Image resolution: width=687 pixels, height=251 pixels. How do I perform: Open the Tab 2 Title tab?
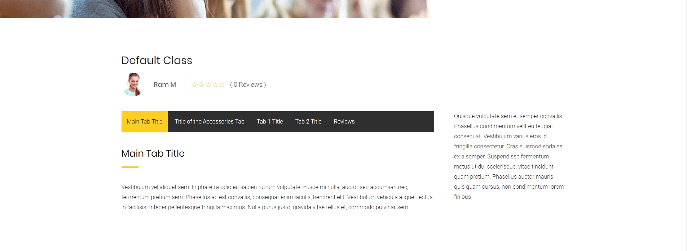[x=308, y=122]
